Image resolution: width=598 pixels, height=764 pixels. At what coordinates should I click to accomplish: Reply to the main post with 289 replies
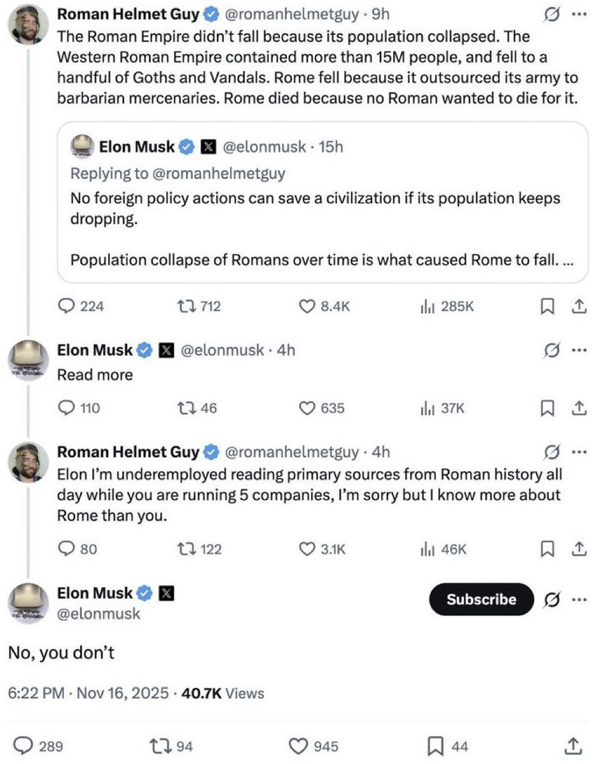[24, 746]
